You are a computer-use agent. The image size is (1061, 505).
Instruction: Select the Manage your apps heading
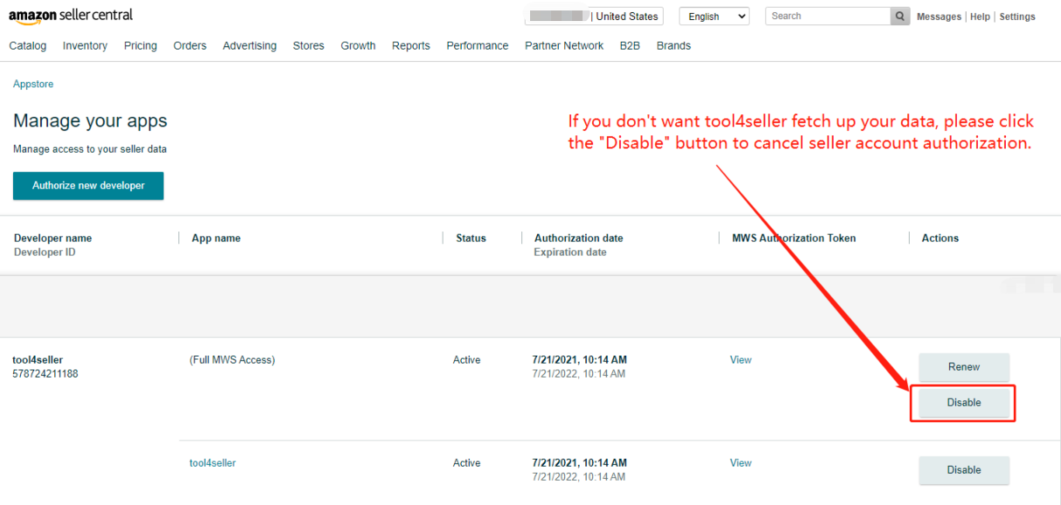point(90,121)
